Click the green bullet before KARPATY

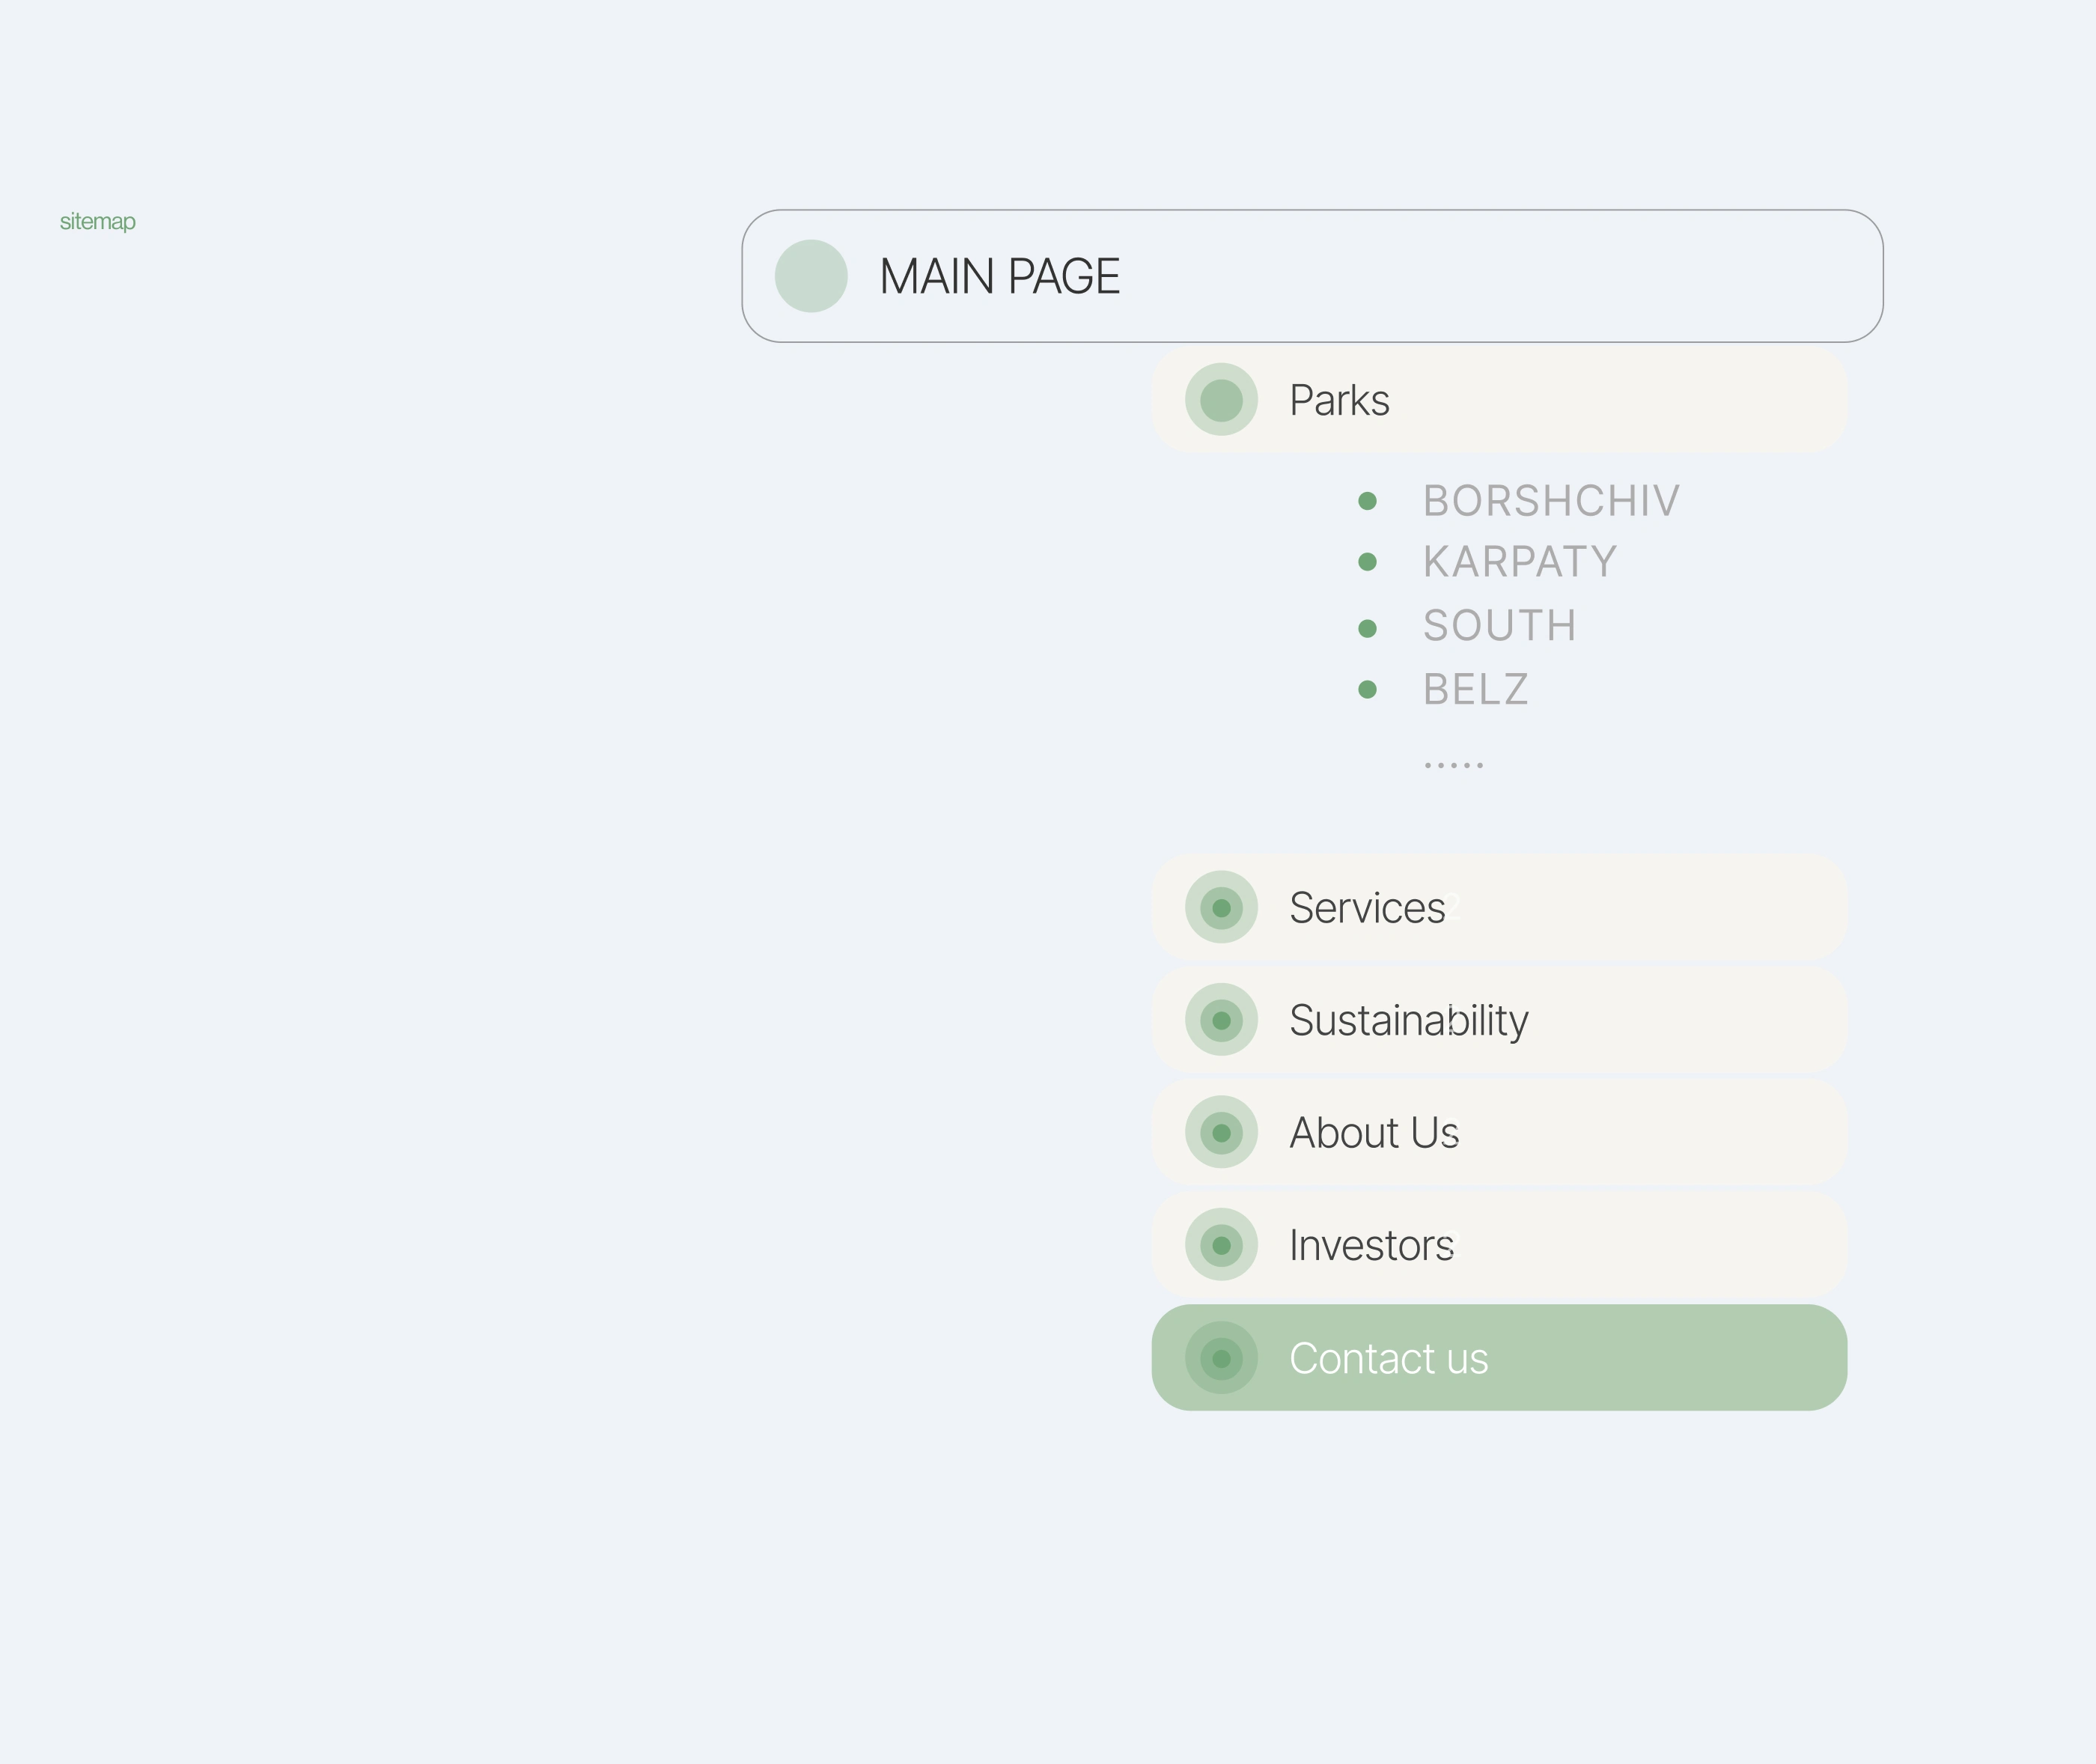coord(1368,562)
